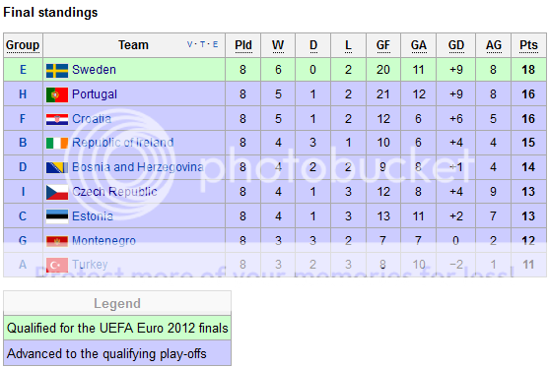Select the T talk template link

(202, 44)
